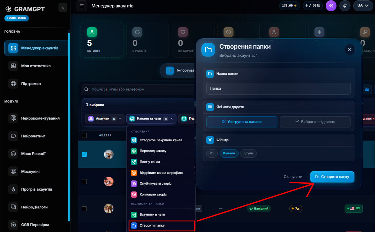375x232 pixels.
Task: Collapse the Канали та чати dropdown
Action: [x=151, y=119]
